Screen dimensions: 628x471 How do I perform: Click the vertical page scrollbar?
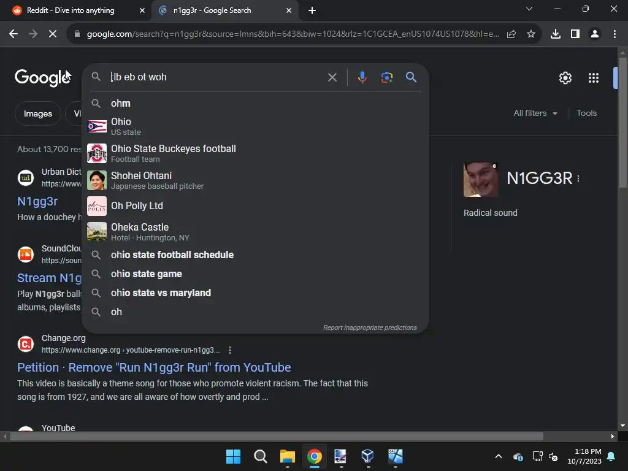[622, 124]
